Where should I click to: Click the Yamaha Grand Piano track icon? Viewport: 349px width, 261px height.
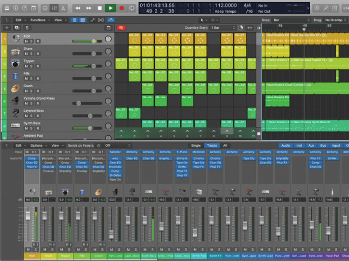(15, 101)
